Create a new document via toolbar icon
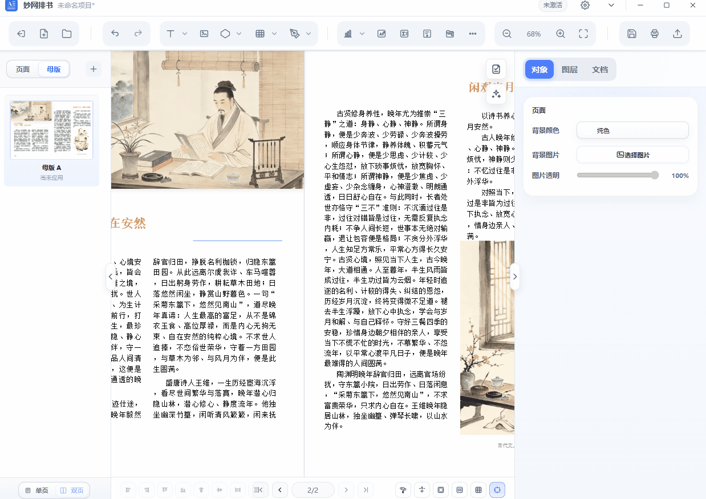 point(44,34)
